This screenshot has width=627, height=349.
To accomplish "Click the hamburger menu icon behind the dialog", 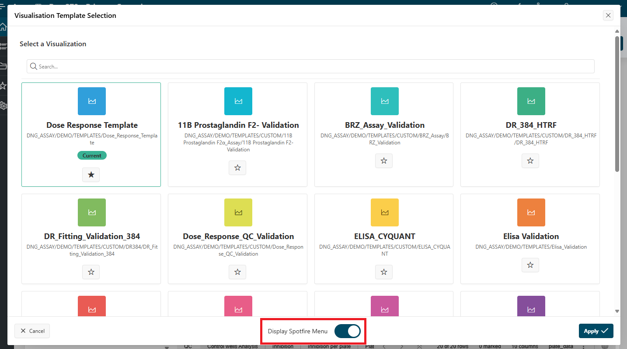I will tap(3, 6).
